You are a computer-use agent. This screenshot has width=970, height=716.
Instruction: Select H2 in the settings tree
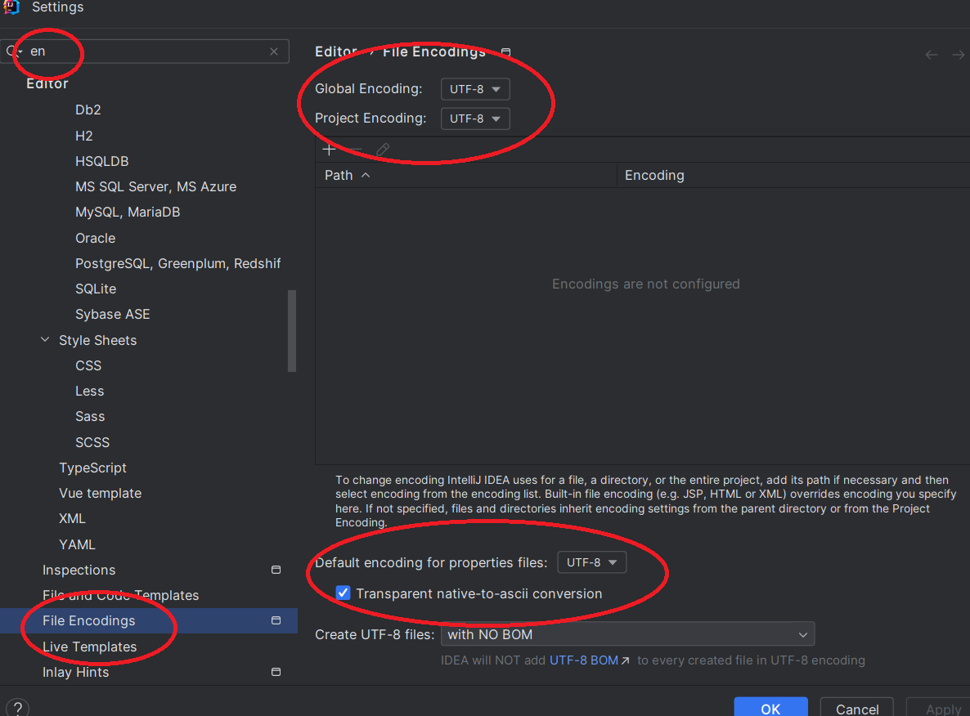point(83,136)
